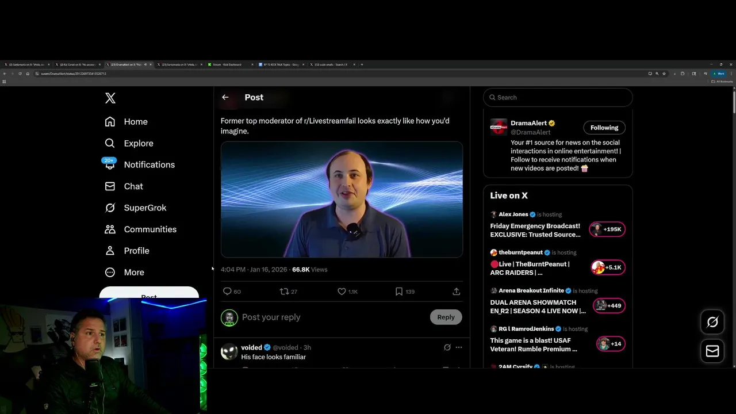Click the 4:04 PM Jan 16, 2026 timestamp
This screenshot has height=414, width=736.
click(254, 270)
